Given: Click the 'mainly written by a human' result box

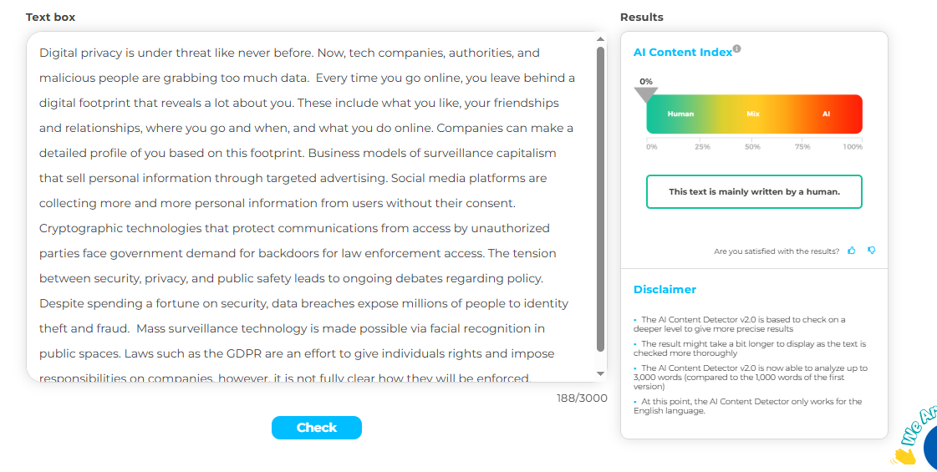Looking at the screenshot, I should click(754, 191).
